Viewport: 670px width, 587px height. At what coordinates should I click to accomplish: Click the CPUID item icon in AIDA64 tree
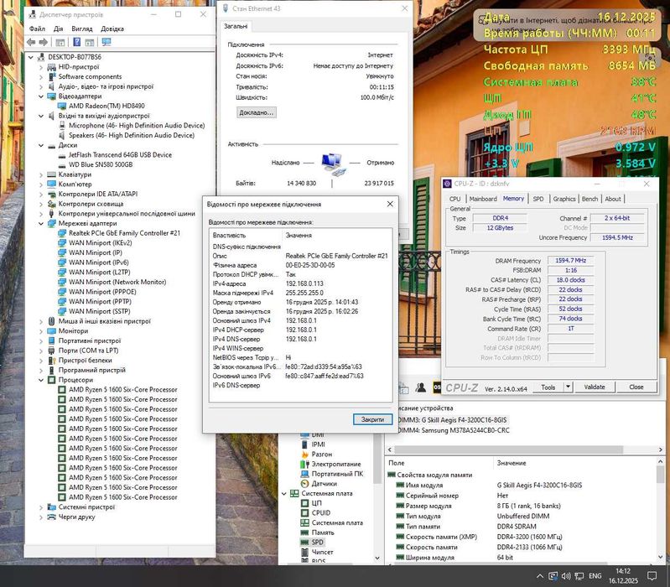coord(304,512)
